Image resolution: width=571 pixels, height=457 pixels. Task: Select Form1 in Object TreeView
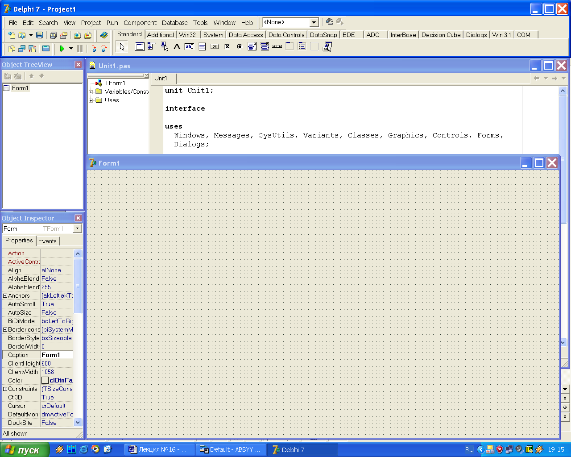(20, 88)
